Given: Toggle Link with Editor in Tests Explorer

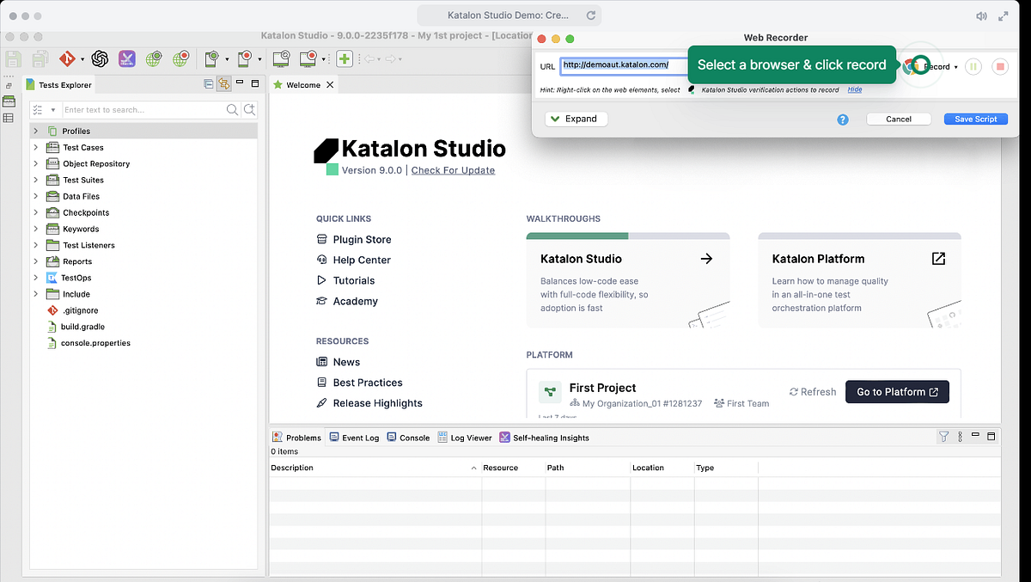Looking at the screenshot, I should (x=223, y=84).
